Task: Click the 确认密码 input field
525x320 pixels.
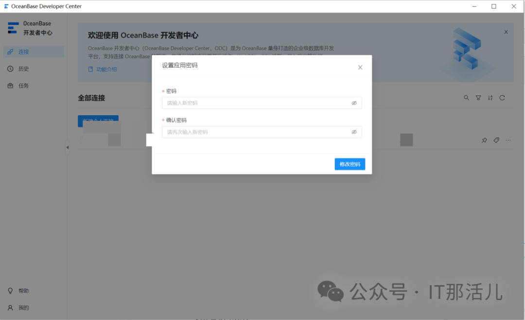Action: pos(262,132)
